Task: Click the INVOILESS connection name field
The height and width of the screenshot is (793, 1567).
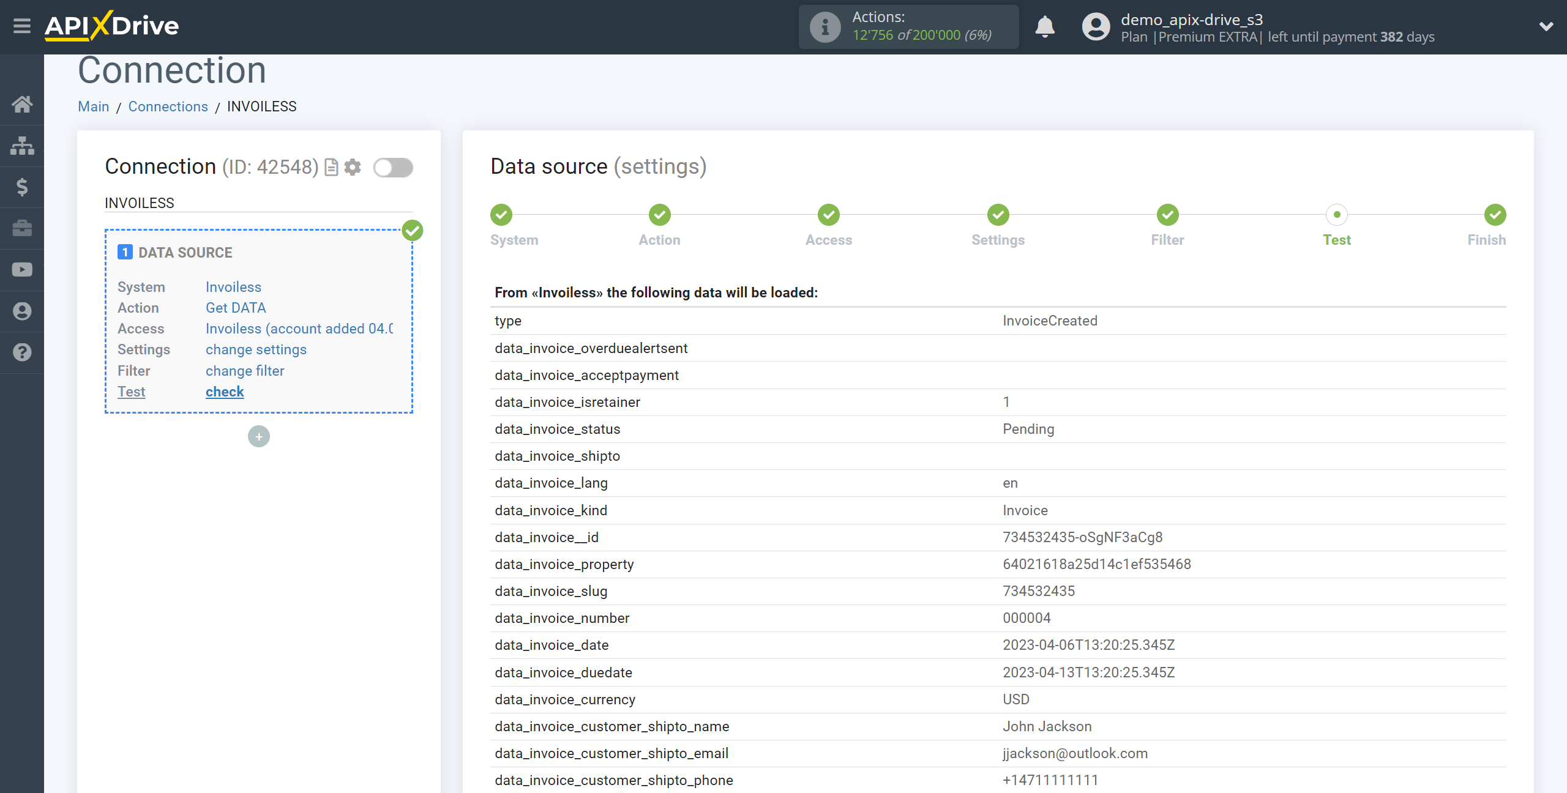Action: pos(259,203)
